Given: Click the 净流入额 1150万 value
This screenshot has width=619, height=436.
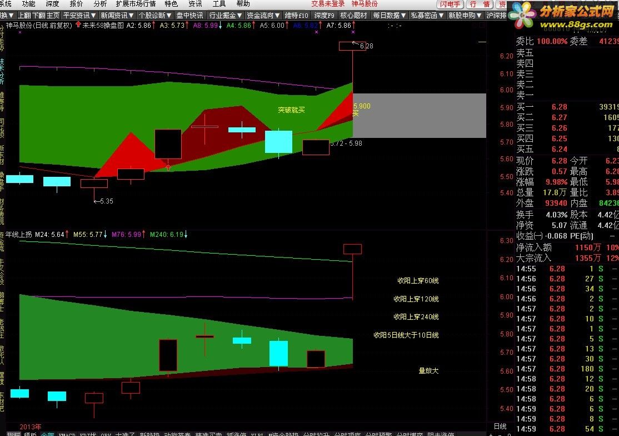Looking at the screenshot, I should pos(588,247).
